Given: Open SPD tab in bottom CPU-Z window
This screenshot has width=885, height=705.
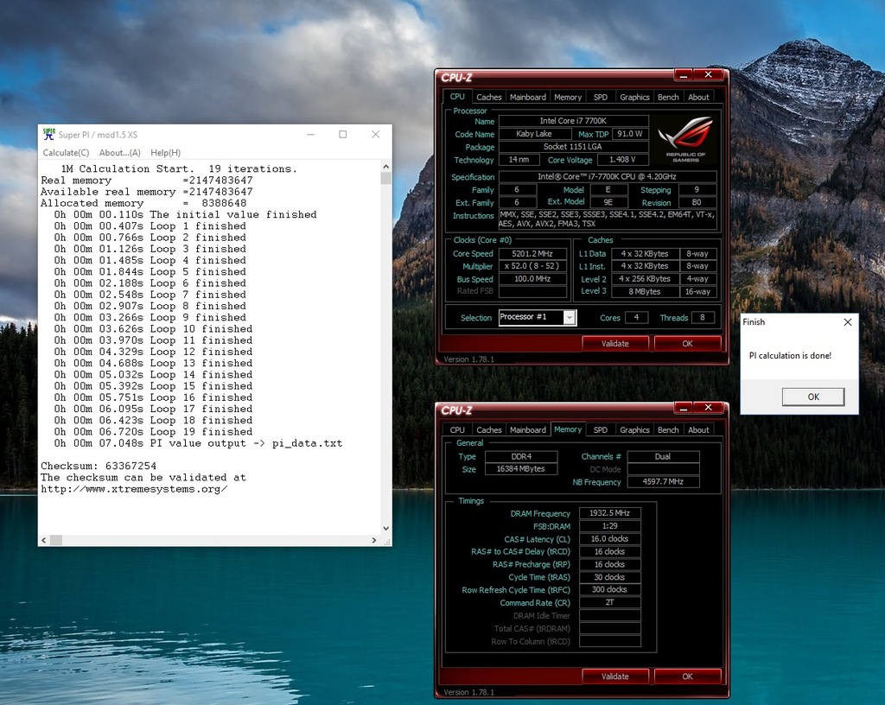Looking at the screenshot, I should (601, 429).
